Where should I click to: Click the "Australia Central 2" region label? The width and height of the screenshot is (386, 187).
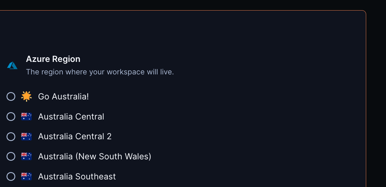75,136
